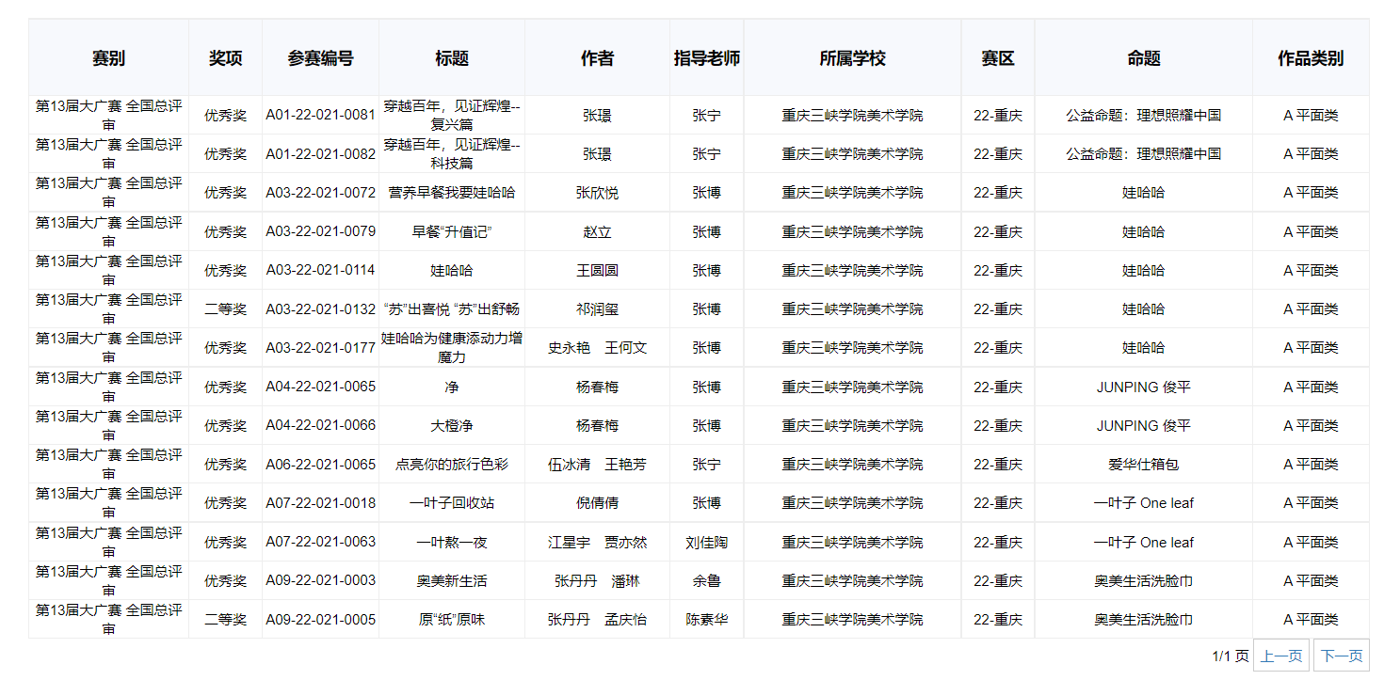Select author cell 赵立
The image size is (1384, 680).
(597, 232)
